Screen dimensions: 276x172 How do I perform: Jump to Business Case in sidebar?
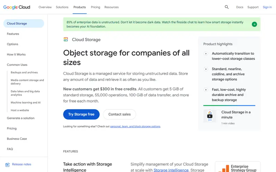tap(17, 139)
